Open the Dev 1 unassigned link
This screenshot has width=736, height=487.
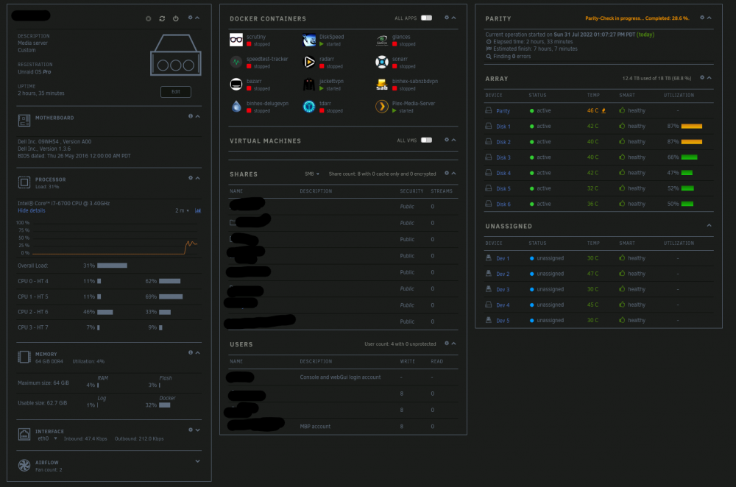pyautogui.click(x=503, y=258)
